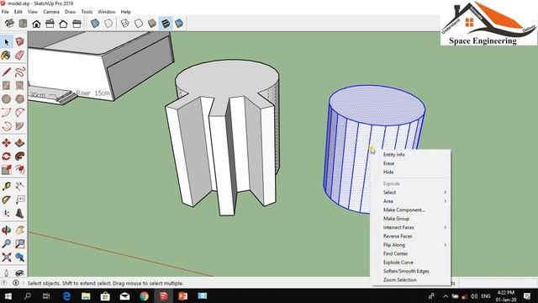Enable Shaded With Textures style
The height and width of the screenshot is (303, 538).
[166, 24]
